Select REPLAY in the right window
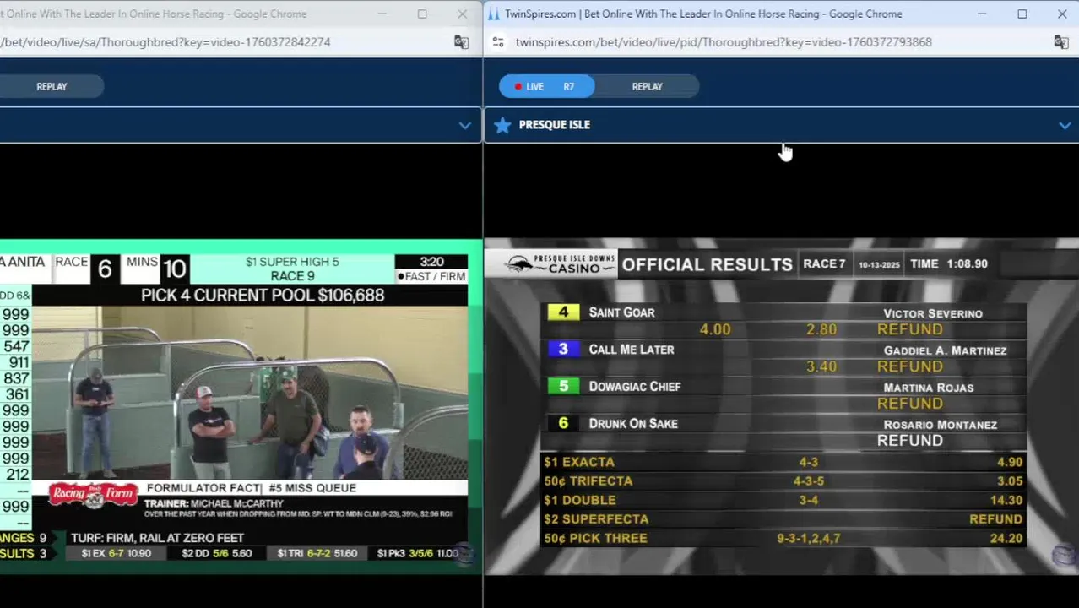 648,86
